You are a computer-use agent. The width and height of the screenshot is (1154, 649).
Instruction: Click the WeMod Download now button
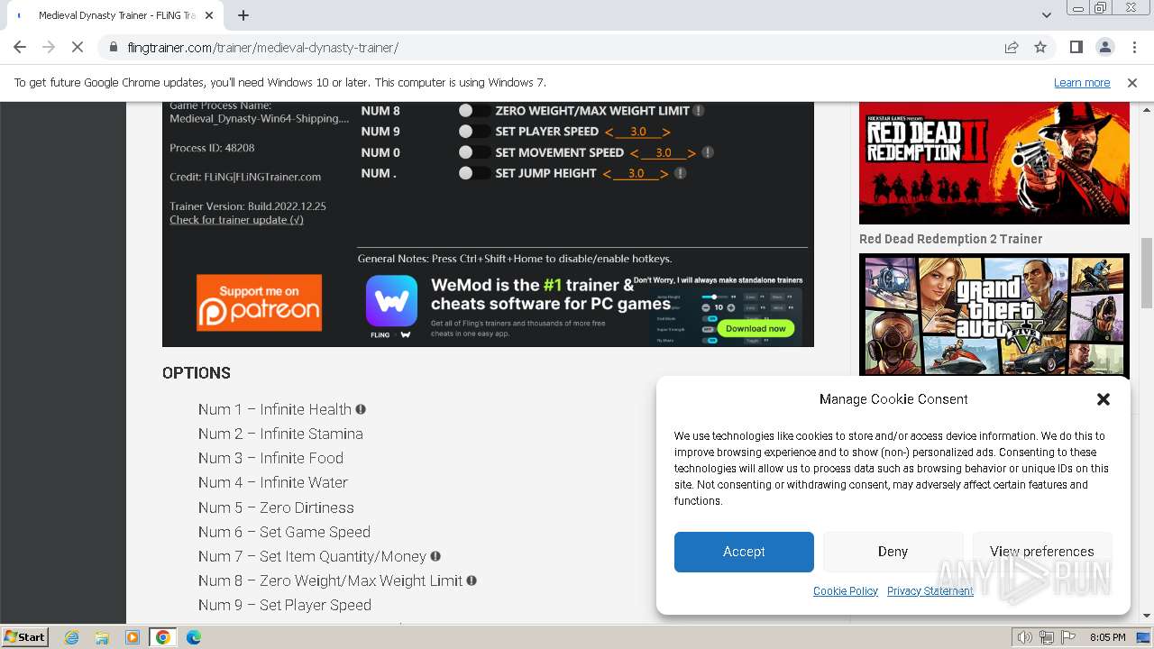[x=756, y=328]
